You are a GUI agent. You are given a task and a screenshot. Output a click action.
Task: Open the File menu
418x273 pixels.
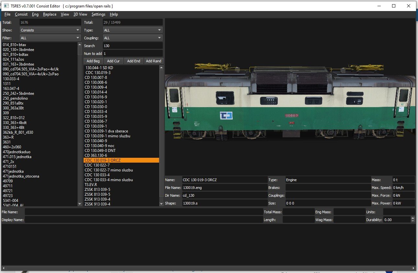[7, 14]
